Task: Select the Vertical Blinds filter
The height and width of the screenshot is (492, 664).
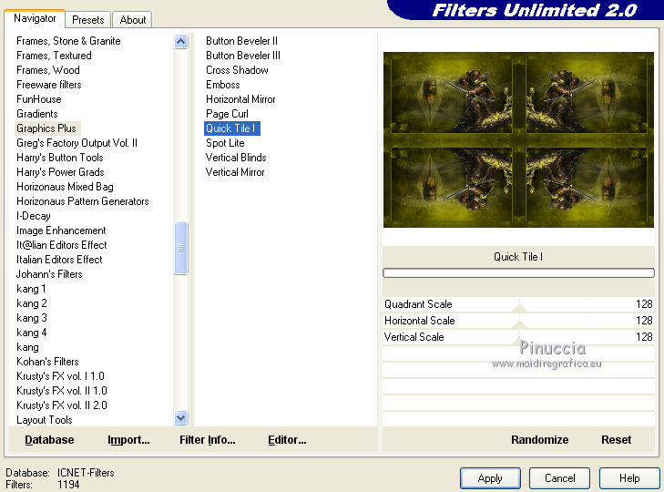Action: coord(236,158)
